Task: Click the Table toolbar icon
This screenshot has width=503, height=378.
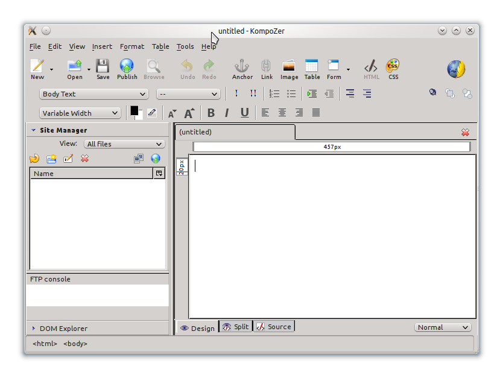Action: pyautogui.click(x=311, y=66)
